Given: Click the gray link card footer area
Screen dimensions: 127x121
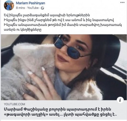Looking at the screenshot, I should tap(64, 110).
